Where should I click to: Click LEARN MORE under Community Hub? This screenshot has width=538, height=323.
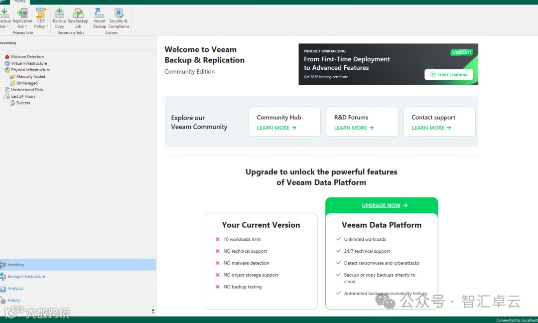pos(276,128)
